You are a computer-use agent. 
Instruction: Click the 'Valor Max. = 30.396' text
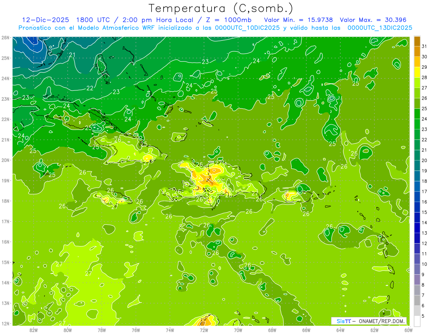(373, 20)
